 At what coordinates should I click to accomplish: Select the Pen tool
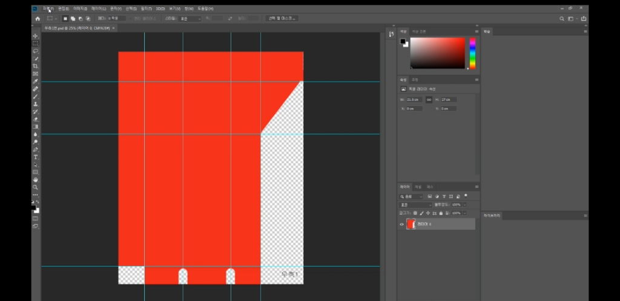point(35,149)
